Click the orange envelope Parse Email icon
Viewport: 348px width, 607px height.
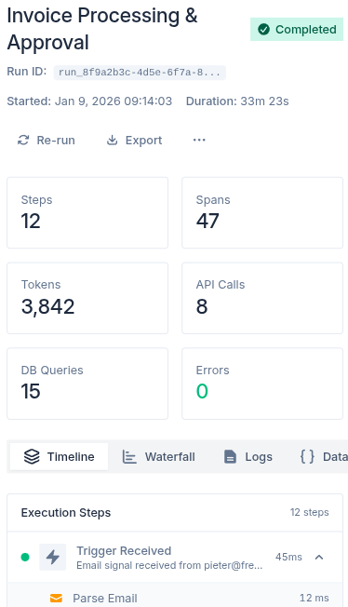click(56, 598)
